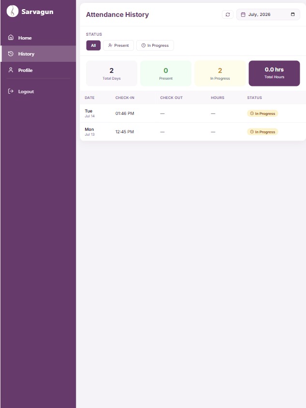Click the Mon Jul 13 date cell

click(x=89, y=132)
